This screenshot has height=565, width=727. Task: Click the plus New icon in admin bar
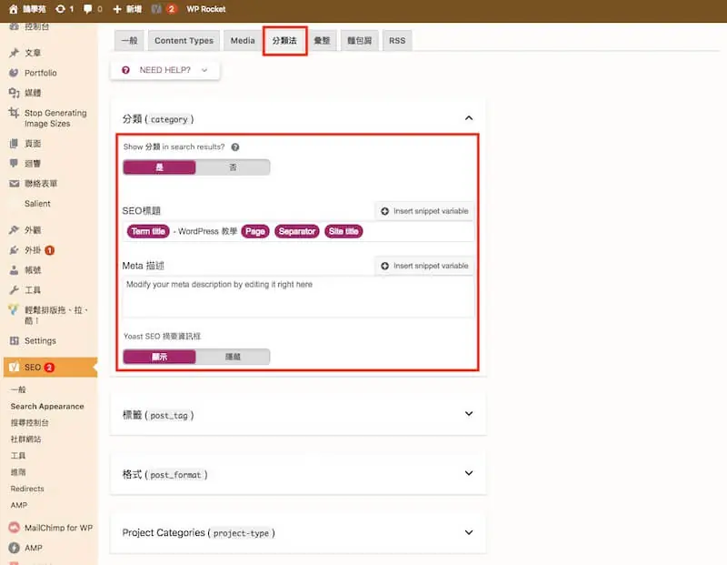(x=117, y=9)
